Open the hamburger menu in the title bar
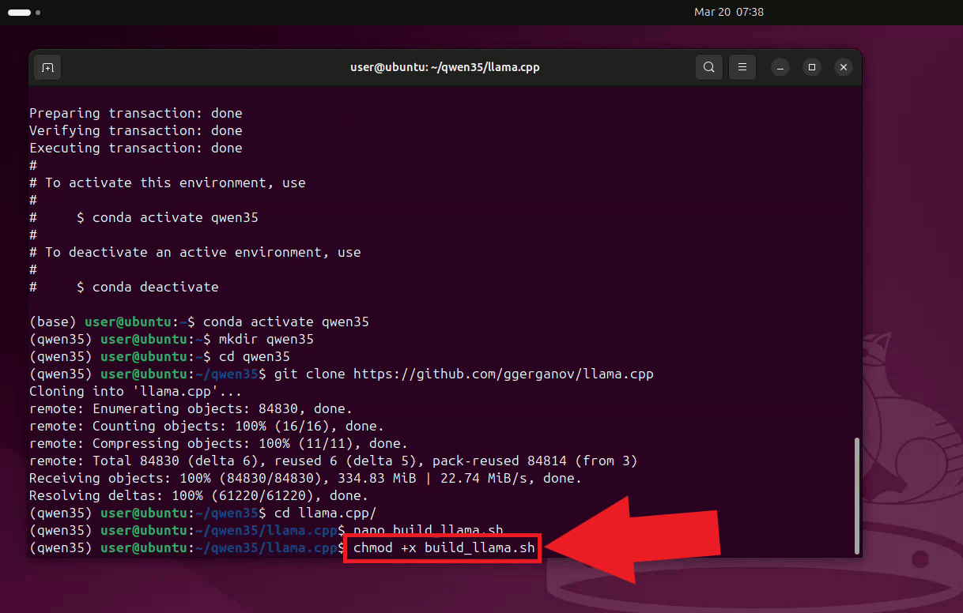 coord(742,67)
